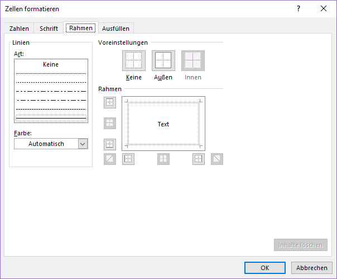Apply the 'Außen' outline border preset
Viewport: 337px width, 279px height.
(x=163, y=60)
